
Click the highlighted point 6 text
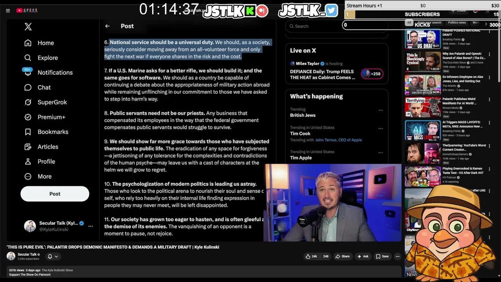click(x=187, y=49)
